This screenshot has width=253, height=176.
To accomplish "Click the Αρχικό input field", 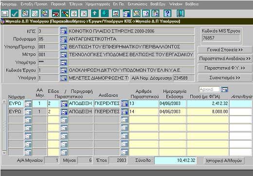I will (x=209, y=89).
